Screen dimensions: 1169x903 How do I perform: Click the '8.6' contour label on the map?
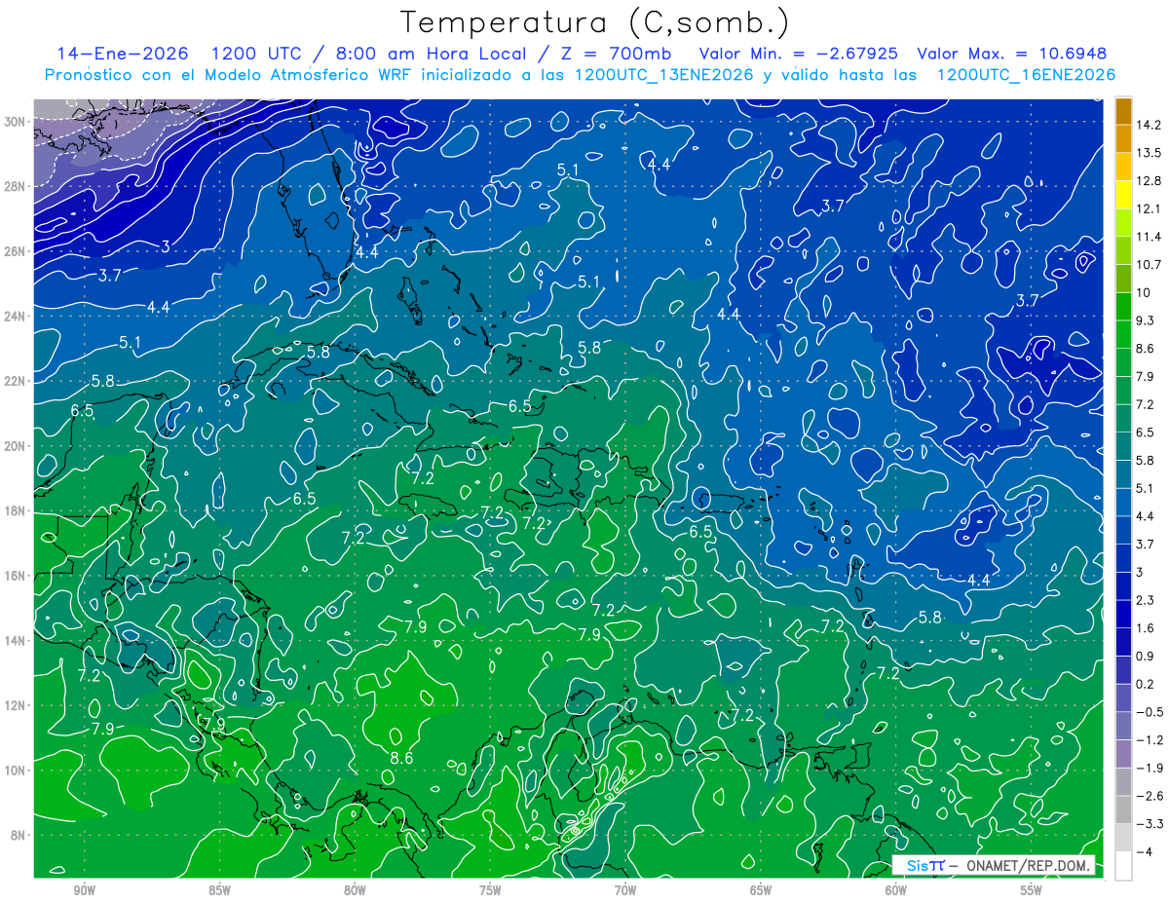click(401, 758)
